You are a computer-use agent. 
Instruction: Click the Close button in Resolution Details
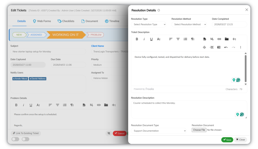[x=240, y=139]
